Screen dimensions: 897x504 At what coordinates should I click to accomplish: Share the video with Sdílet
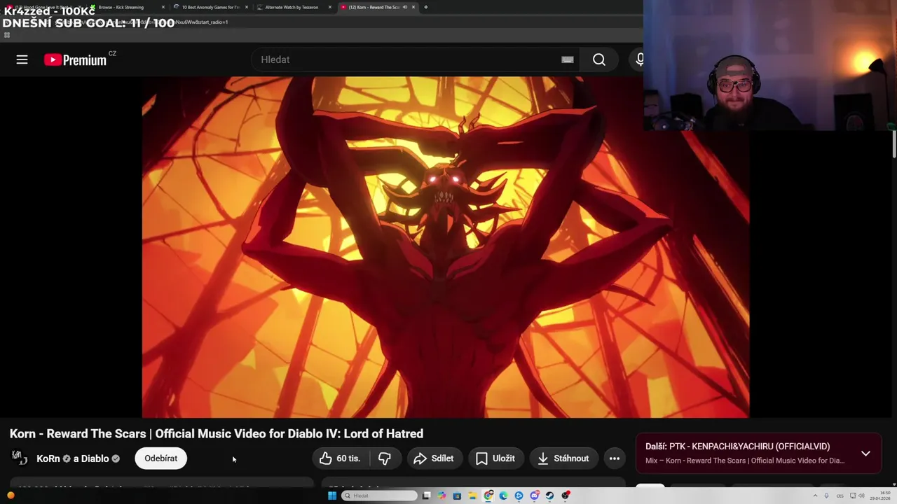tap(434, 458)
